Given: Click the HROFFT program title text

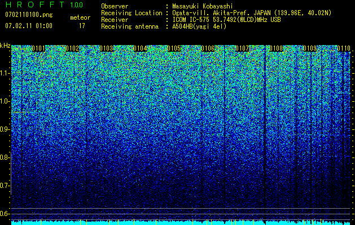Looking at the screenshot, I should [x=35, y=4].
